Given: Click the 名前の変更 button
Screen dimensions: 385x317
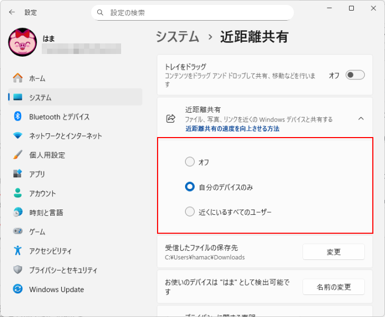Looking at the screenshot, I should (333, 286).
